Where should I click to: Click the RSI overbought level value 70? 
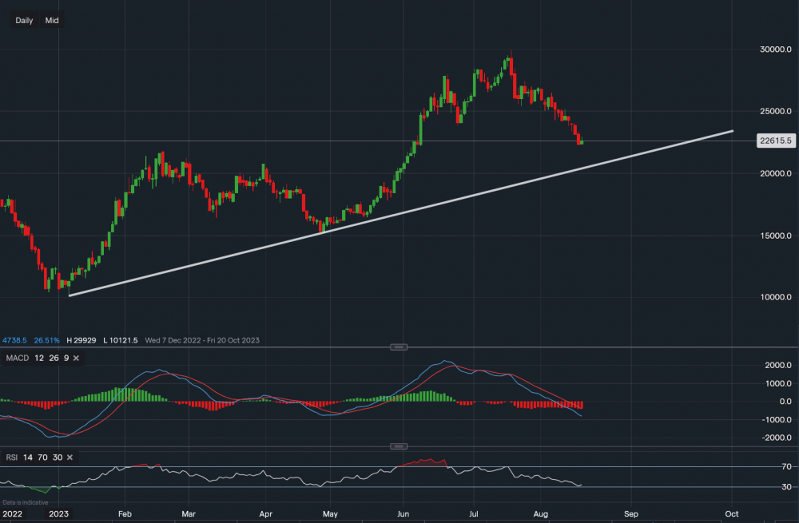[x=42, y=458]
